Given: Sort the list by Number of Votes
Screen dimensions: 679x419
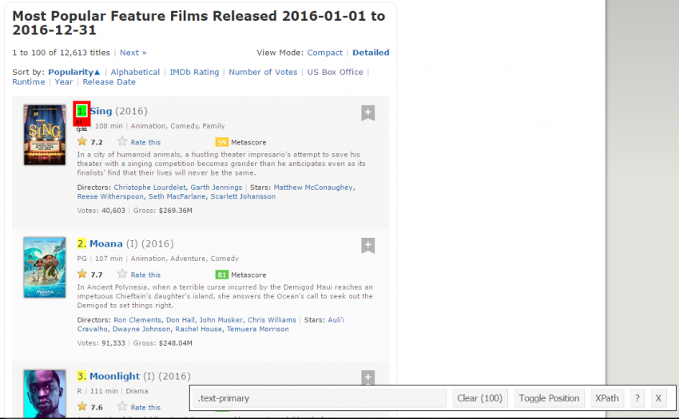Looking at the screenshot, I should 263,72.
